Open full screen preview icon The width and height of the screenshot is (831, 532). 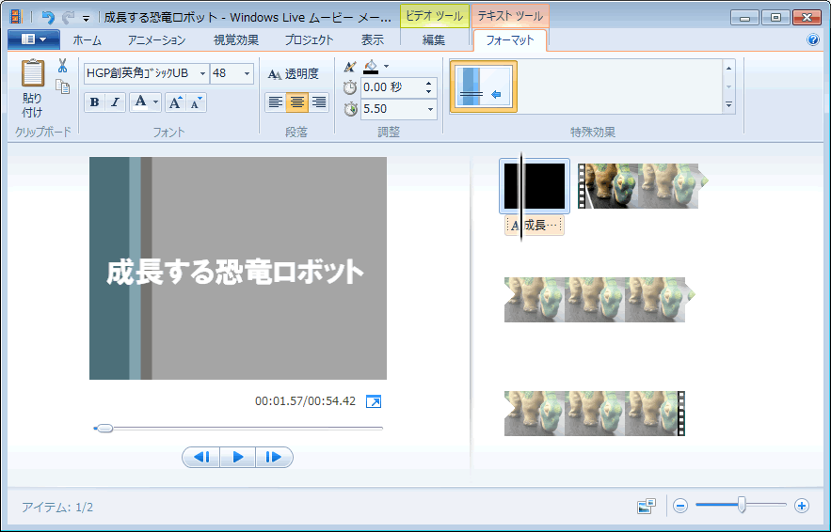374,401
